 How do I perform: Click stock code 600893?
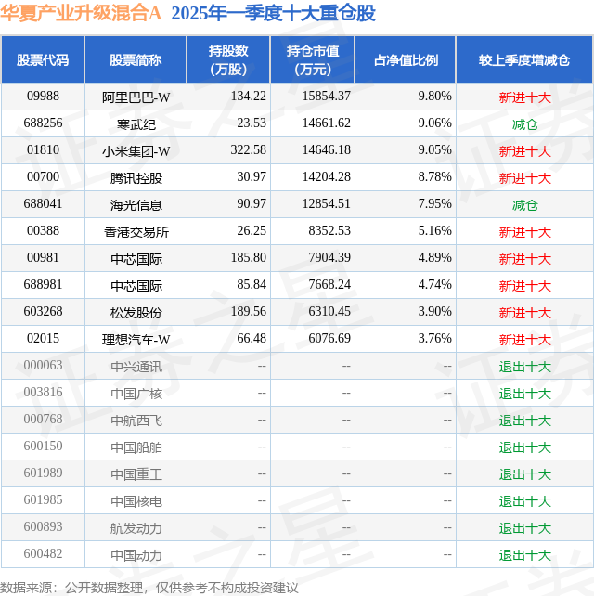[x=43, y=526]
